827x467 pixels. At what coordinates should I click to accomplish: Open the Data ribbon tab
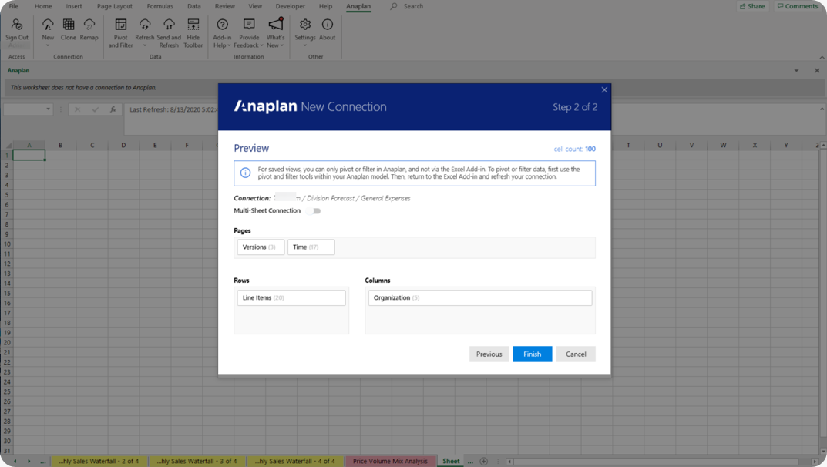coord(194,6)
